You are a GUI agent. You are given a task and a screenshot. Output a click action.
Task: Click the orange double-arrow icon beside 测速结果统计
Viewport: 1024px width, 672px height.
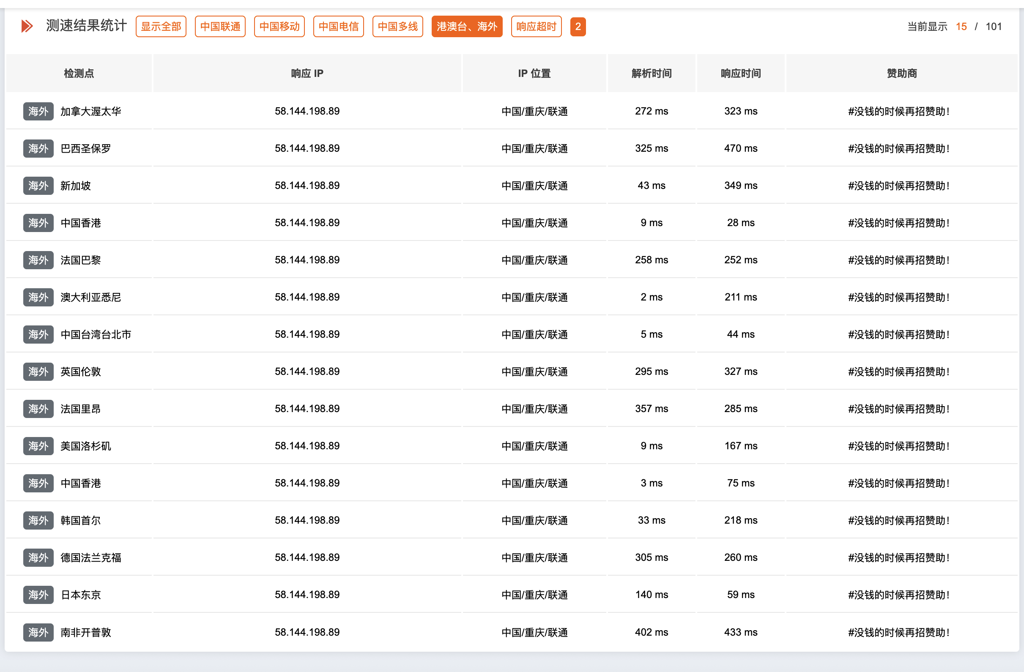coord(27,26)
